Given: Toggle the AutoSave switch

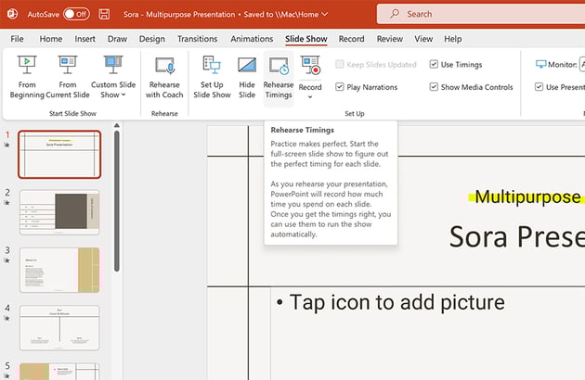Looking at the screenshot, I should (76, 14).
